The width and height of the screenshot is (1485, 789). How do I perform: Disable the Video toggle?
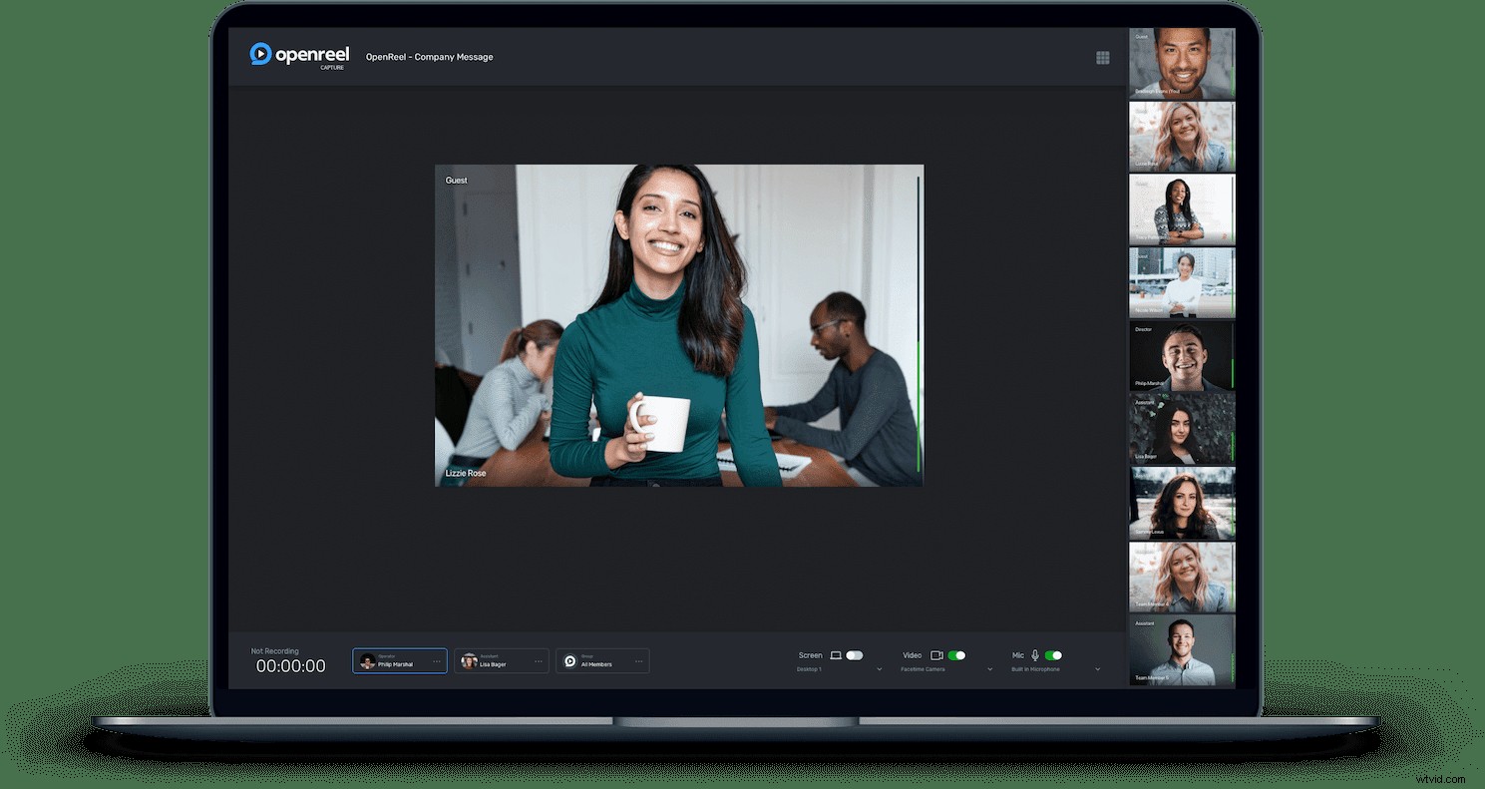click(x=956, y=655)
